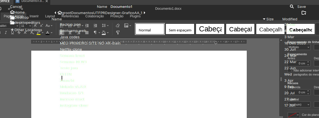Select the Netflix-clone folder
Image resolution: width=319 pixels, height=118 pixels.
point(71,49)
